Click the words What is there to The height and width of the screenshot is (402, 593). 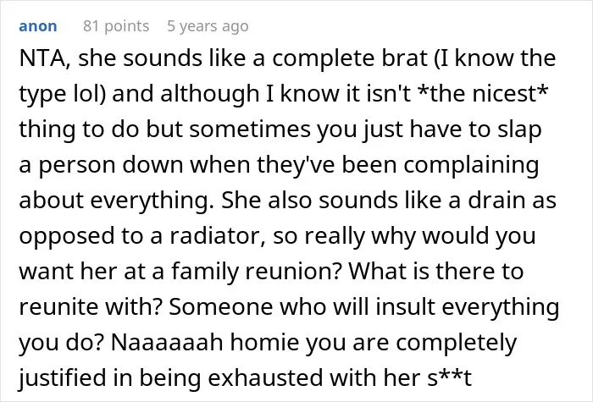pos(436,272)
